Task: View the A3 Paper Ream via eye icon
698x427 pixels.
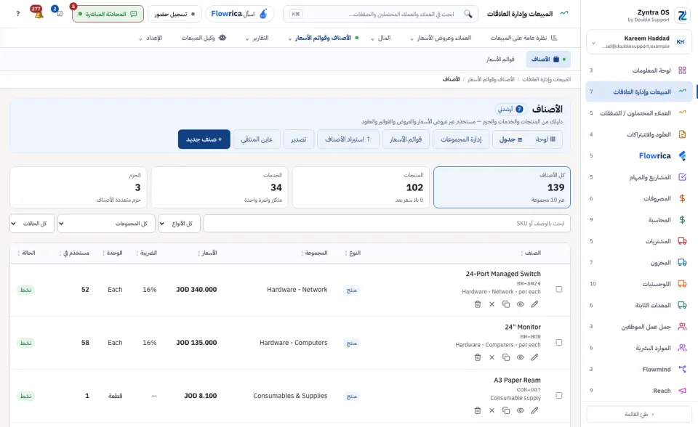Action: (x=521, y=410)
